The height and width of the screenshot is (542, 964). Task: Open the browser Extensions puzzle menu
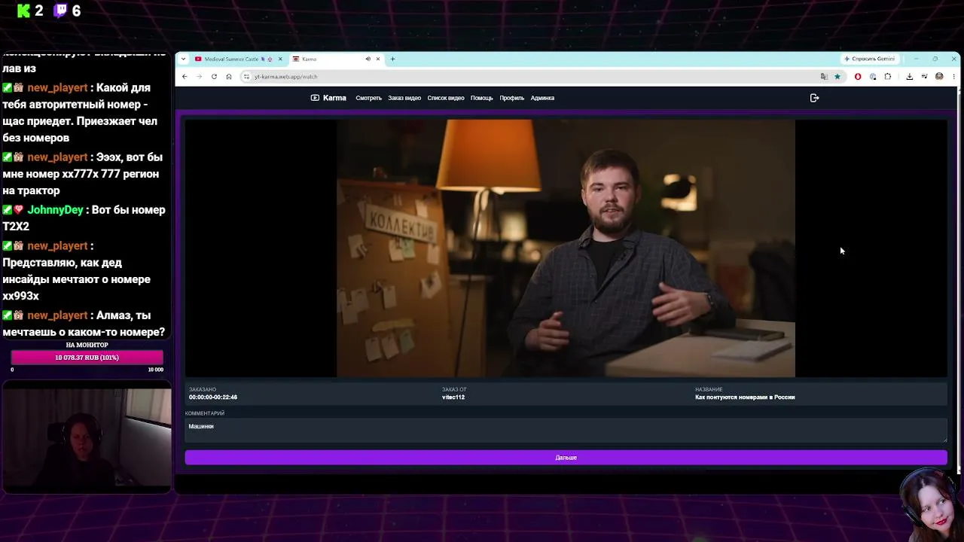(x=888, y=77)
